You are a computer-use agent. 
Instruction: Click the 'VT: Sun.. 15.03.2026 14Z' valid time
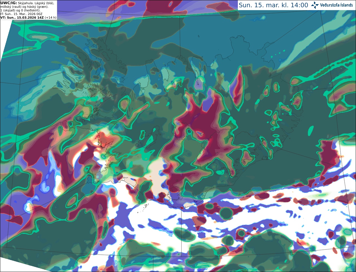point(22,18)
